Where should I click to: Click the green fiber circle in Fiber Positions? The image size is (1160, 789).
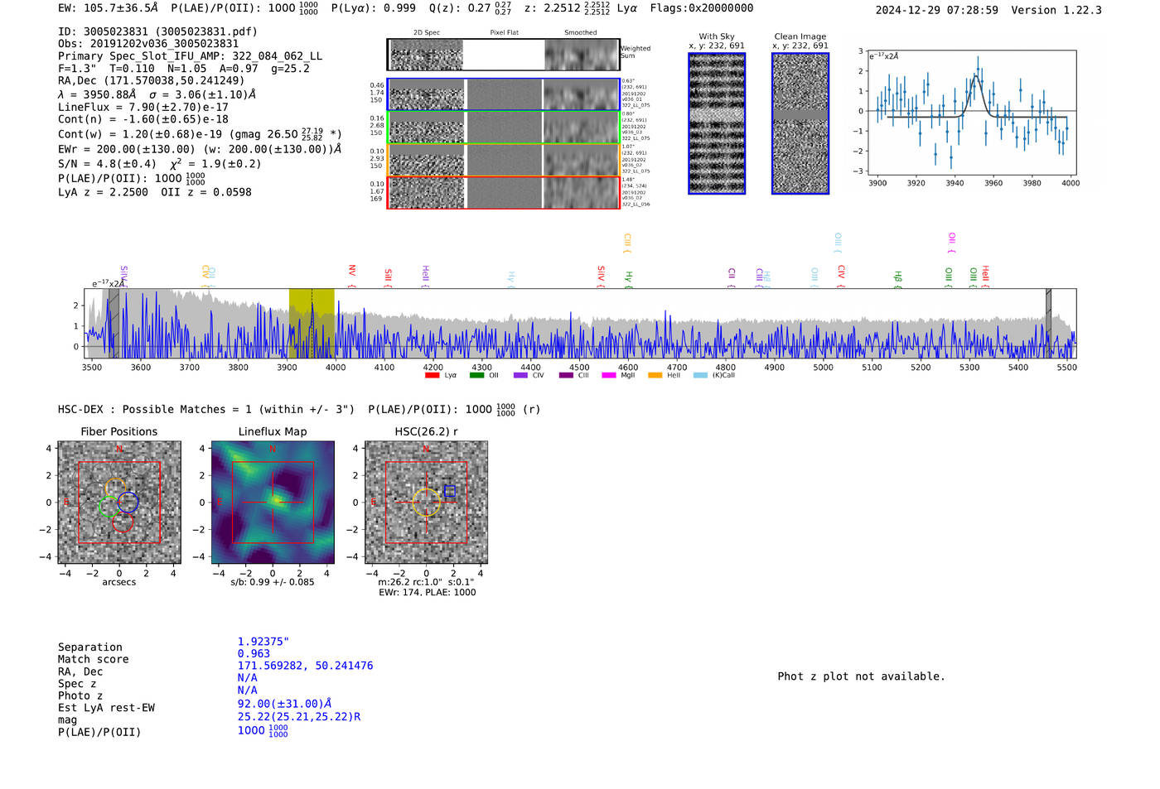[109, 507]
